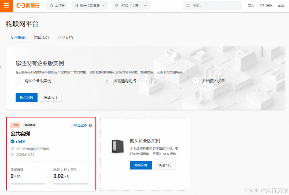Click the resource stack icon beside 账号全部资源
Image resolution: width=289 pixels, height=195 pixels.
[x=76, y=6]
